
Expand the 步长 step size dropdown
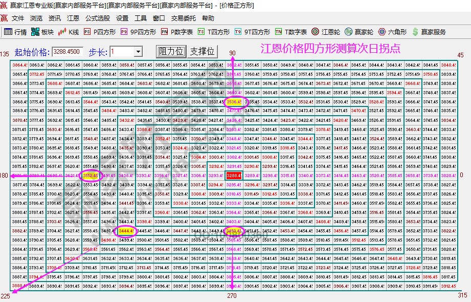[139, 51]
